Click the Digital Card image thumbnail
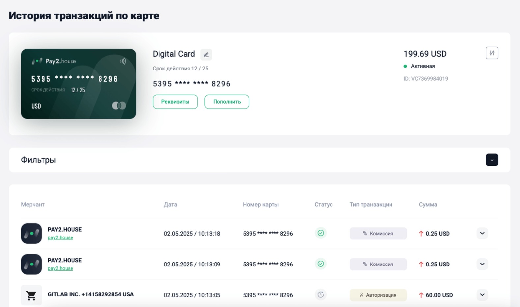520x307 pixels. 79,84
